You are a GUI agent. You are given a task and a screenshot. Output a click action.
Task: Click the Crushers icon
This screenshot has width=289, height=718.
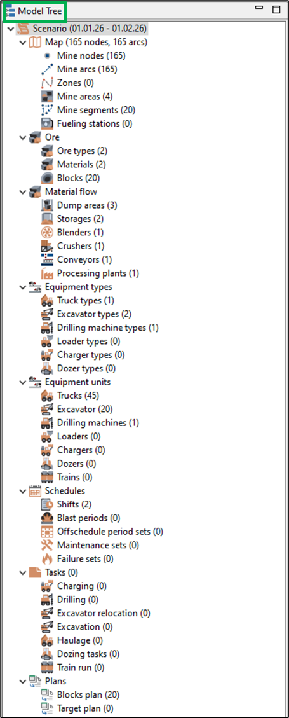click(47, 246)
